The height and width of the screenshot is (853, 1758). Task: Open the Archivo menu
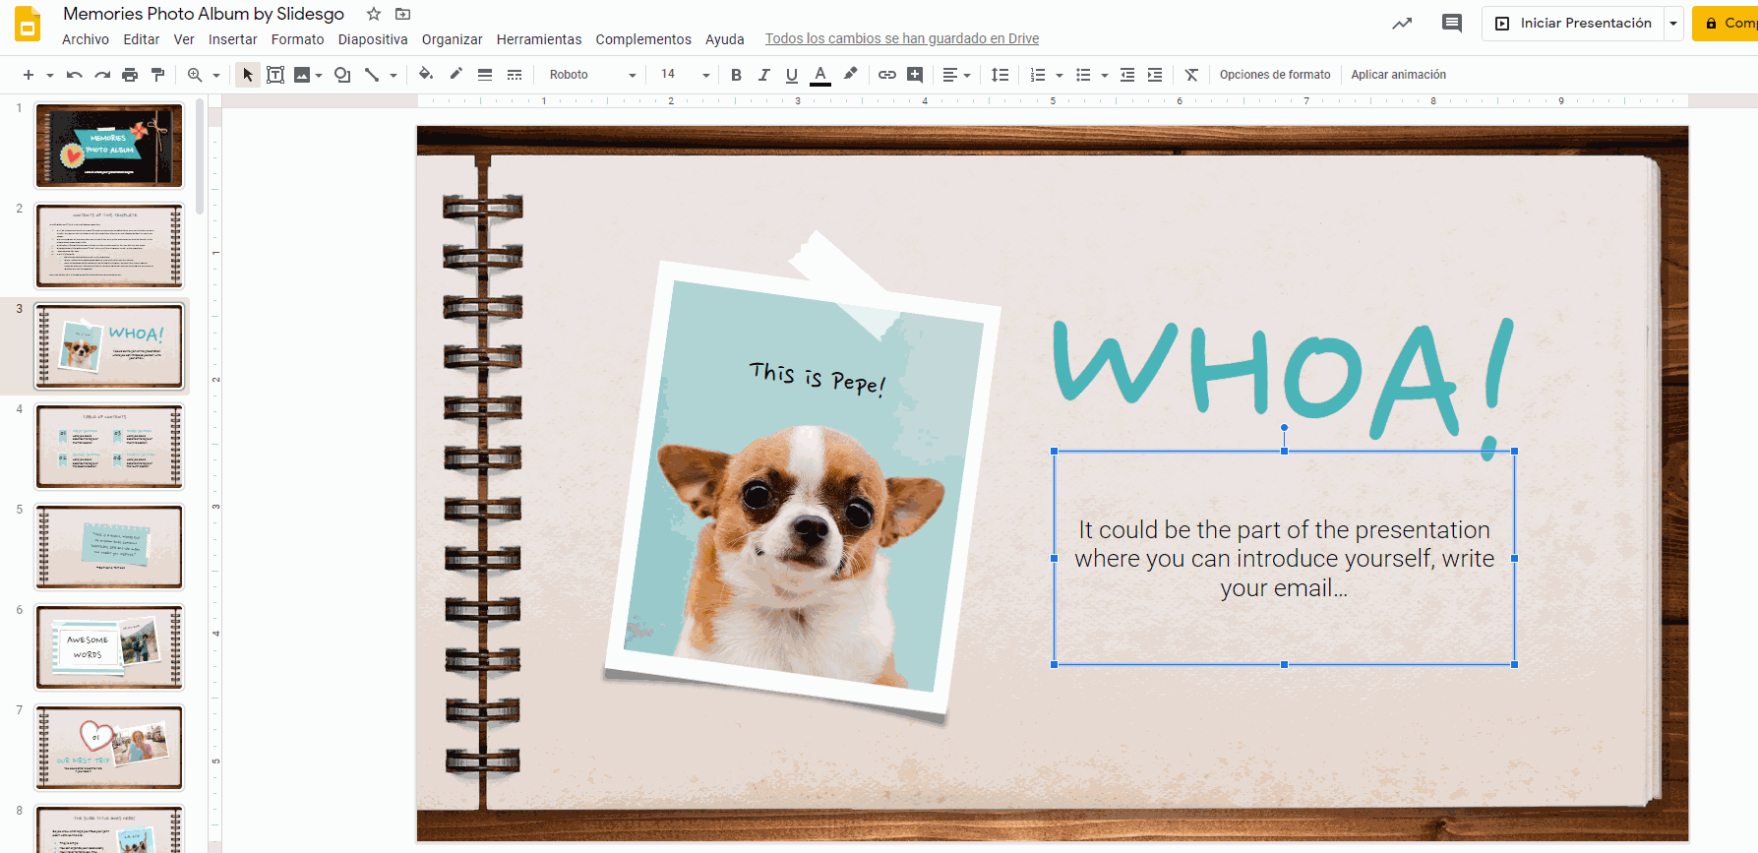coord(86,39)
